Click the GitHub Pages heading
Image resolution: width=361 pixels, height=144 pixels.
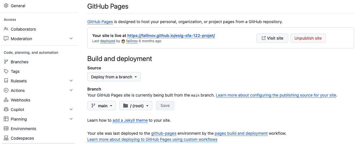(108, 6)
